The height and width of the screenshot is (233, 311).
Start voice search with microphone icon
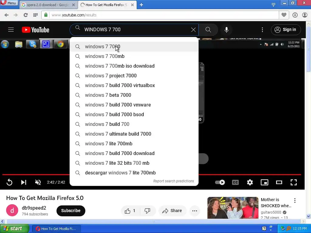point(227,30)
